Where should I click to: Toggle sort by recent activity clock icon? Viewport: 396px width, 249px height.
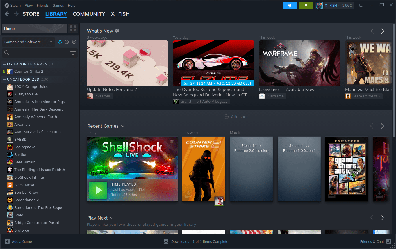[67, 42]
